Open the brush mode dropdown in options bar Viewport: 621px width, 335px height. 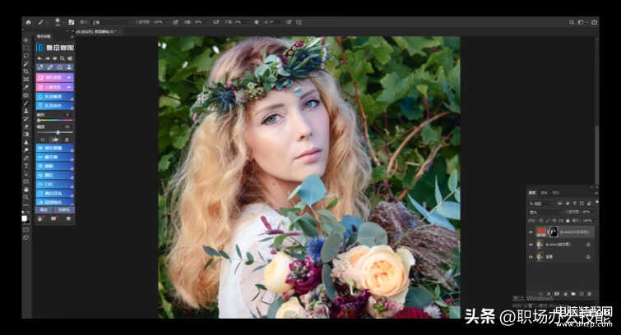click(111, 22)
